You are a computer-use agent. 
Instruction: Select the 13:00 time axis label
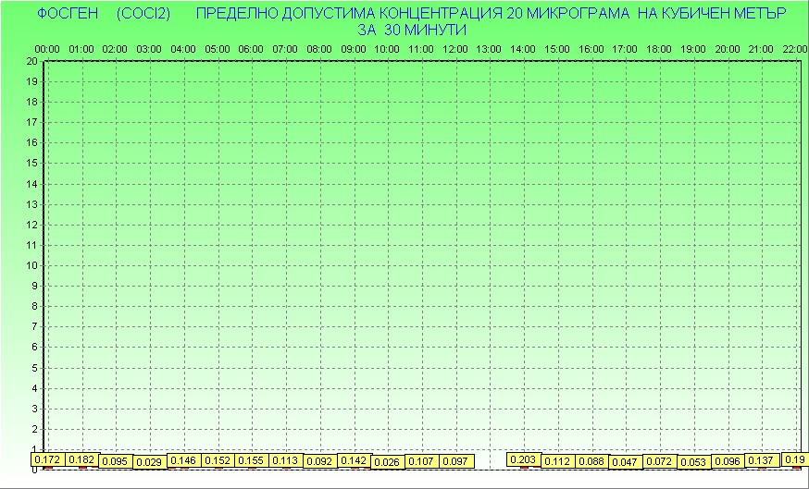[x=488, y=50]
